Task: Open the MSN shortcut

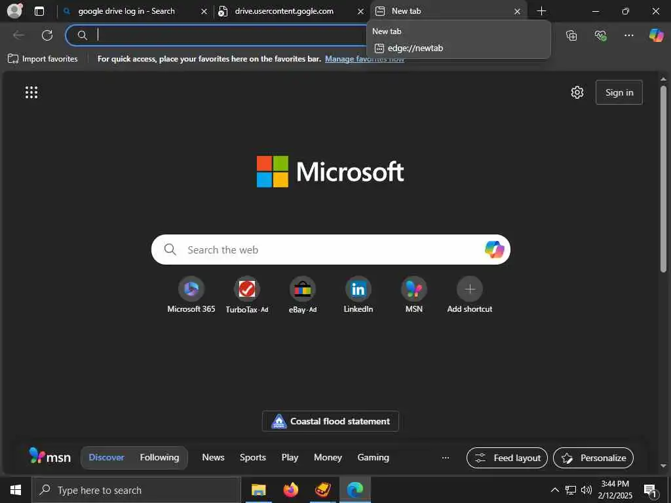Action: [414, 295]
